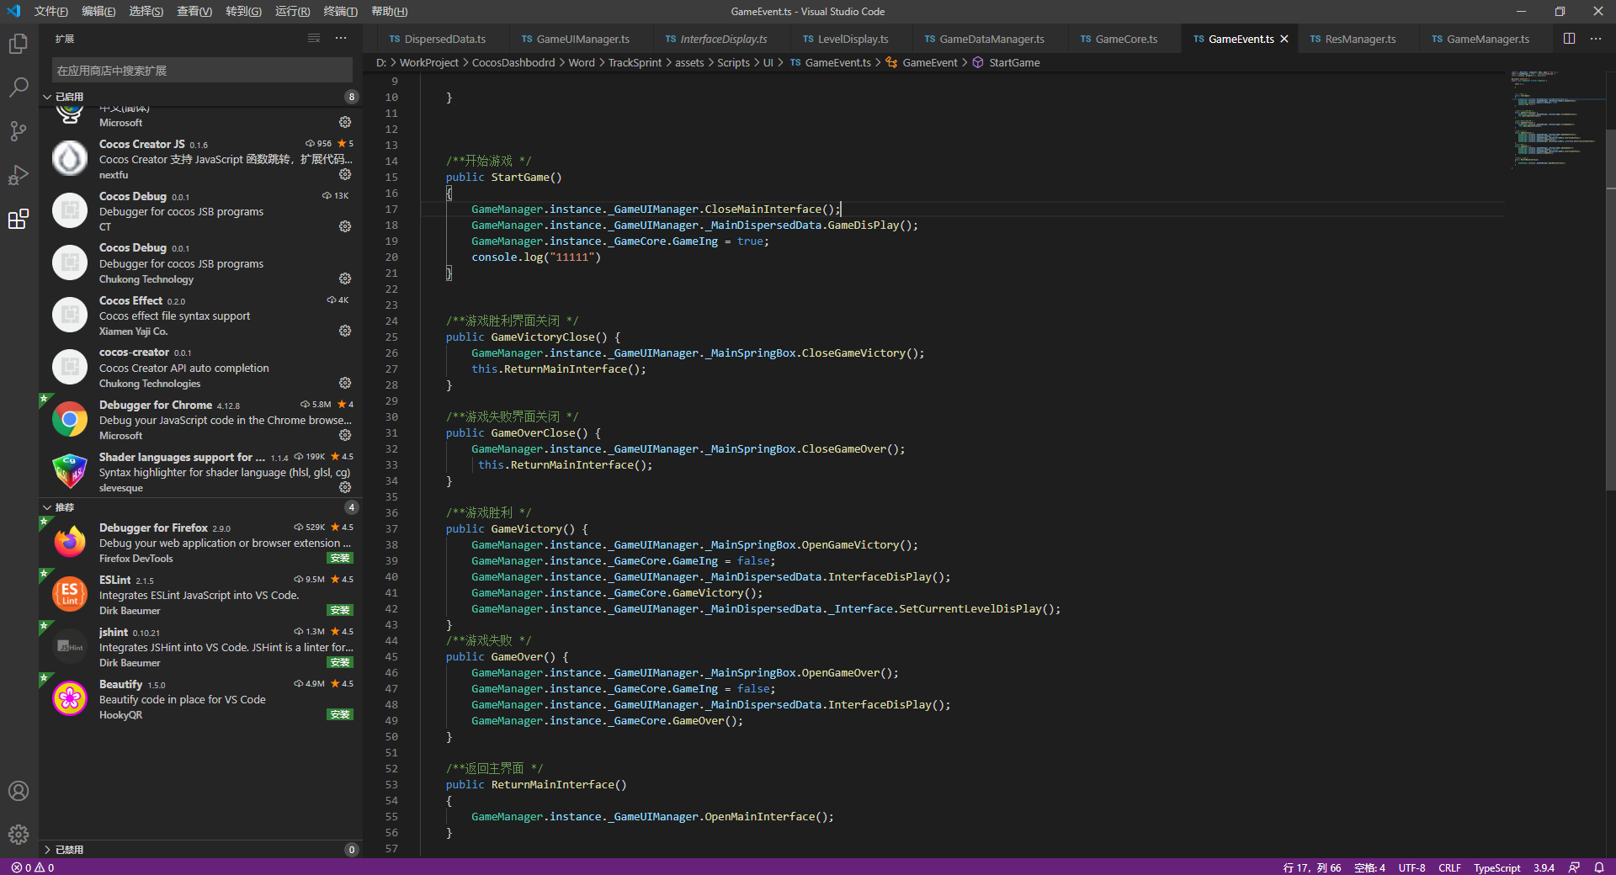Open the Accounts icon in activity bar
This screenshot has height=875, width=1616.
coord(19,791)
